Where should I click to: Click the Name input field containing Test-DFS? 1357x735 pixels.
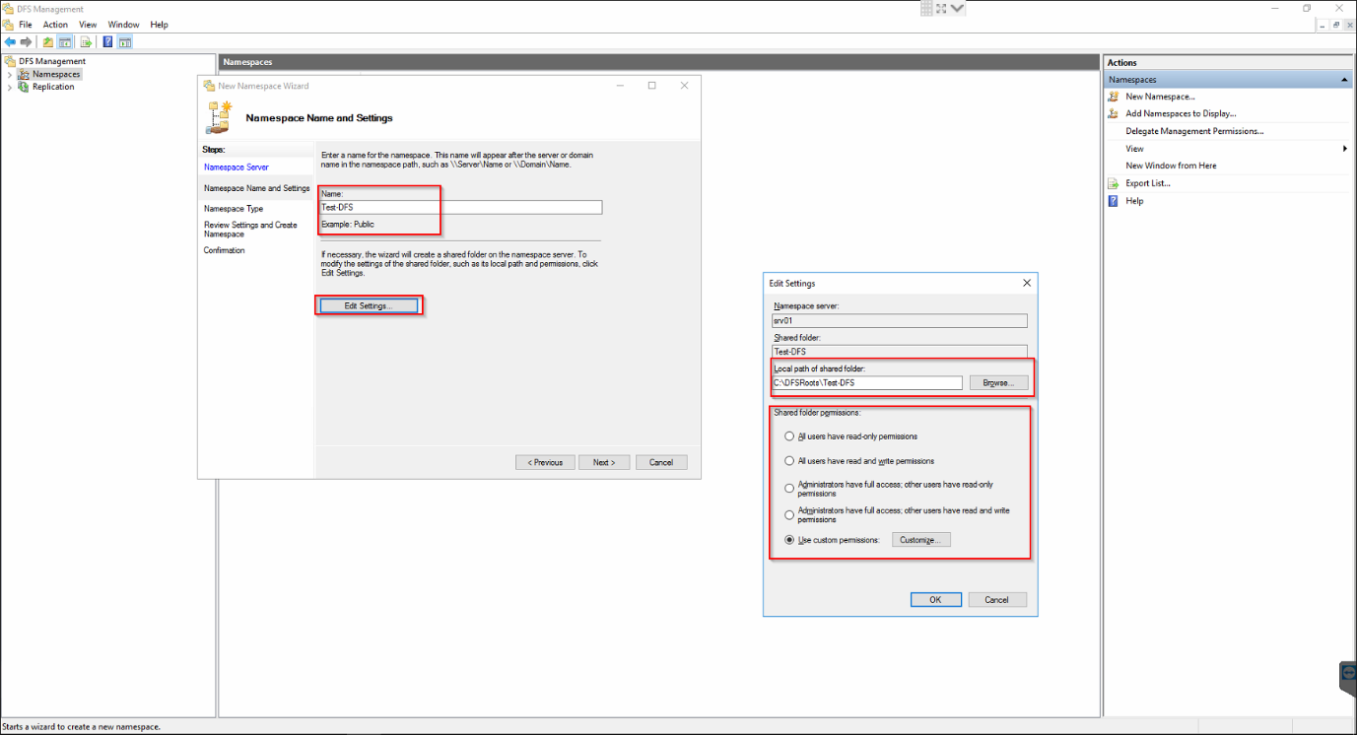(460, 207)
